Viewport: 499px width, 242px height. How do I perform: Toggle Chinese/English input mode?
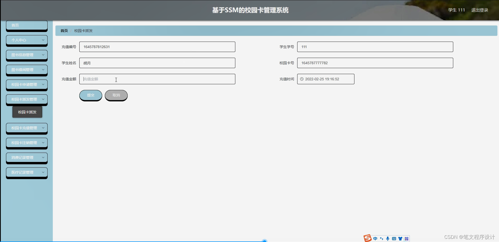click(x=375, y=238)
